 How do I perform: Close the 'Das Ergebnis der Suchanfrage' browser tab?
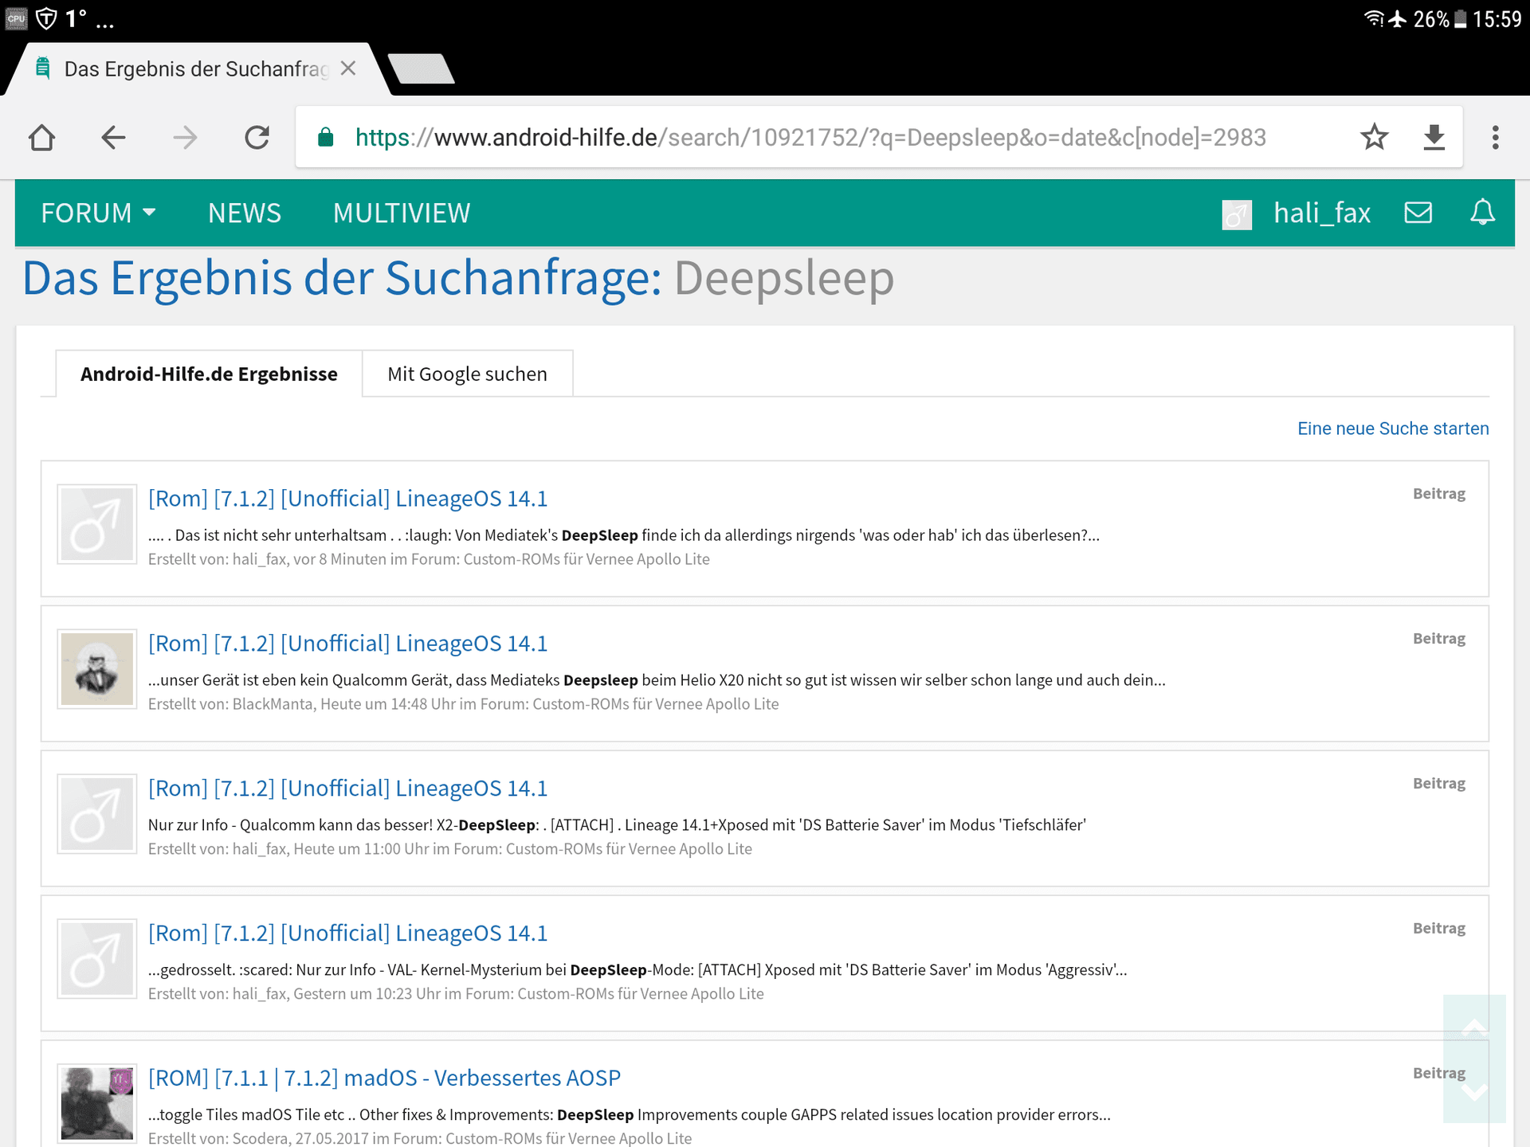347,69
